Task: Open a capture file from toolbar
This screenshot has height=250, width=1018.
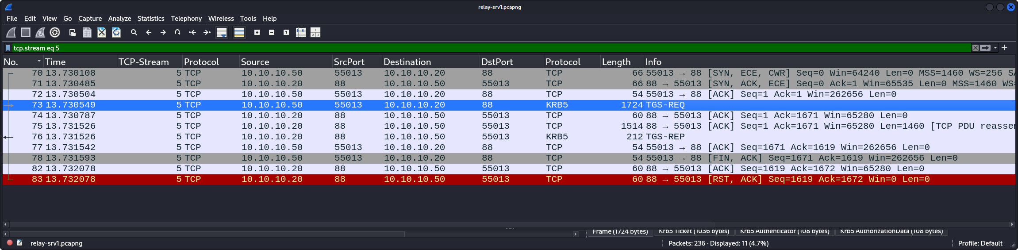Action: [x=73, y=32]
